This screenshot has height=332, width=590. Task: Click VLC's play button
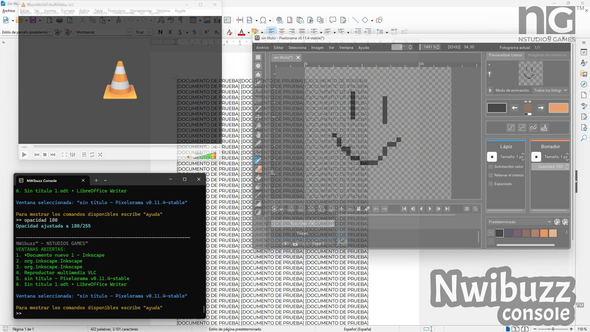[24, 155]
